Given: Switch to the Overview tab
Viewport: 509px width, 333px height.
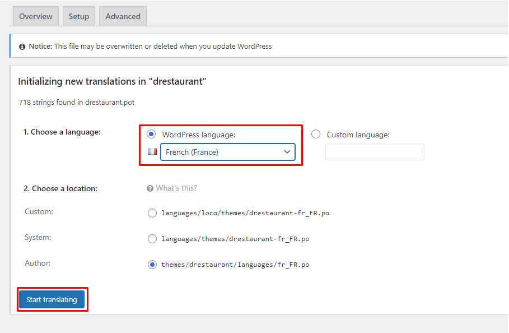Looking at the screenshot, I should click(36, 16).
